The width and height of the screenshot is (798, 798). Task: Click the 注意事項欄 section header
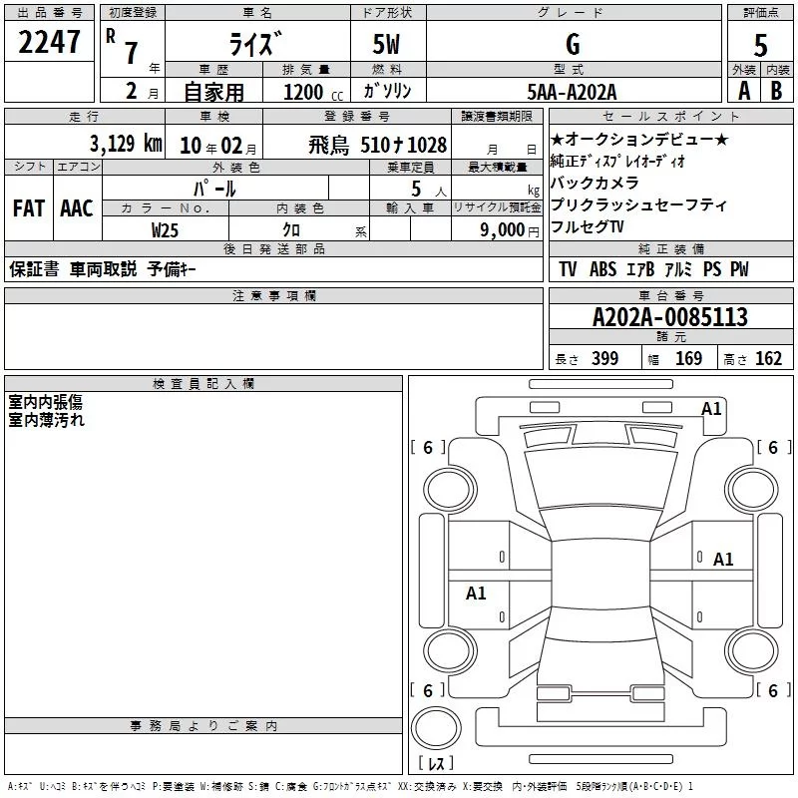(273, 295)
